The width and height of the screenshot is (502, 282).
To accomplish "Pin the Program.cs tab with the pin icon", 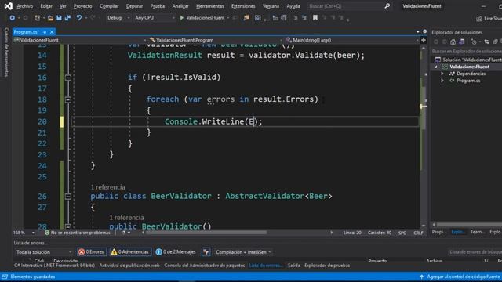I will click(45, 32).
